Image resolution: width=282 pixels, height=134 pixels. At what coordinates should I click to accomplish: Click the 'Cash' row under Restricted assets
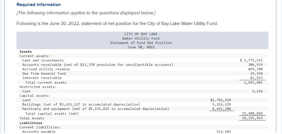(x=27, y=91)
